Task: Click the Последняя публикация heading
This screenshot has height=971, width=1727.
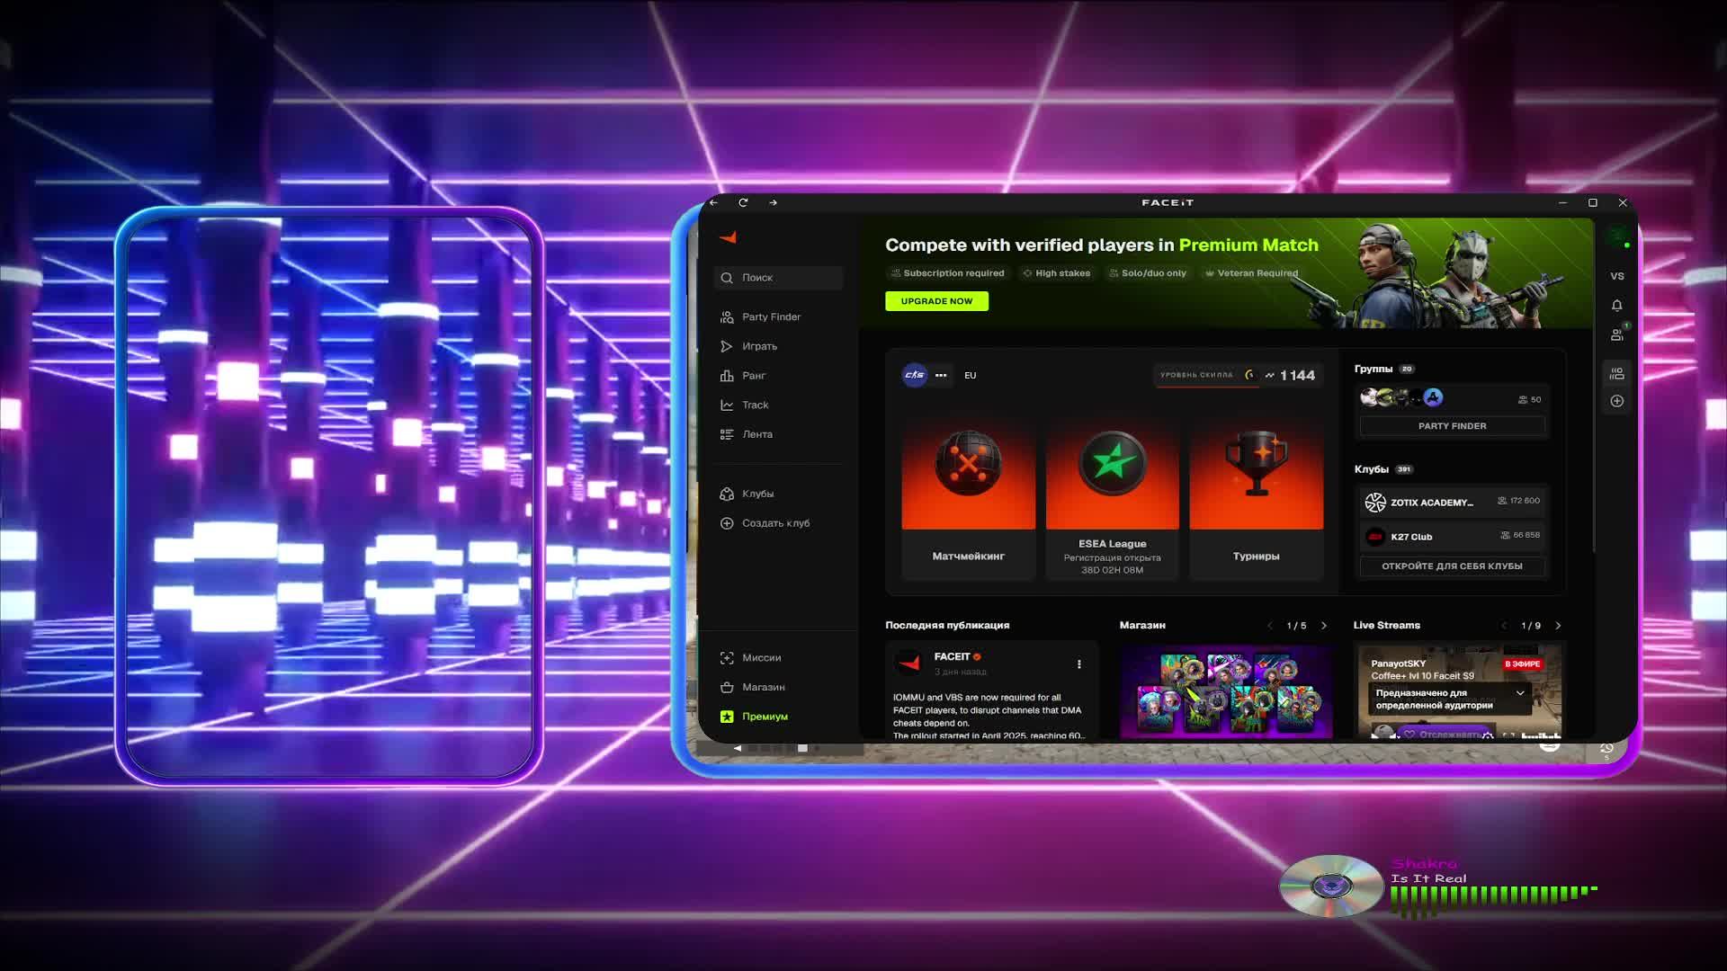Action: [947, 626]
